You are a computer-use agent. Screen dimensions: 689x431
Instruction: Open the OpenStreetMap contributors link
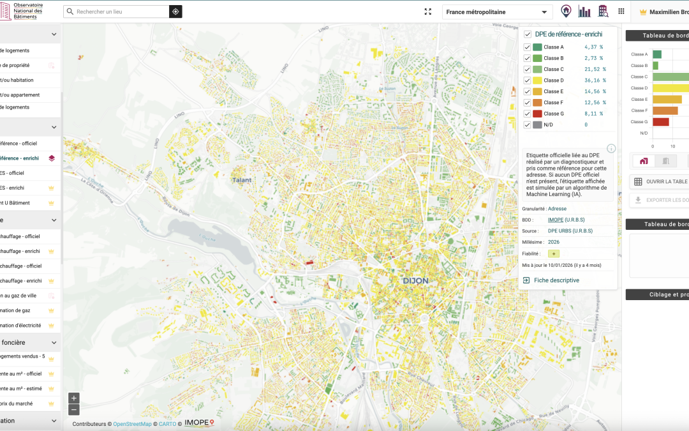tap(132, 424)
